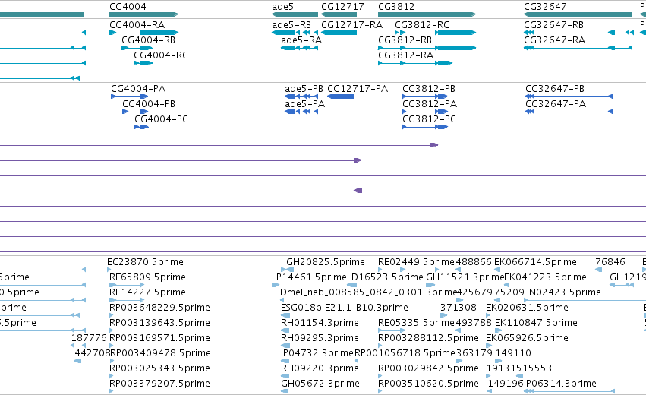Select RP003288112.5prime entry
646x395 pixels.
click(428, 338)
